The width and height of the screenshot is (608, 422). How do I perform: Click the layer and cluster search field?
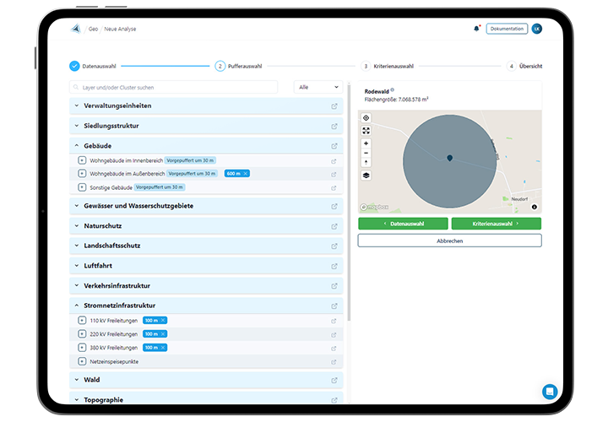click(x=173, y=87)
